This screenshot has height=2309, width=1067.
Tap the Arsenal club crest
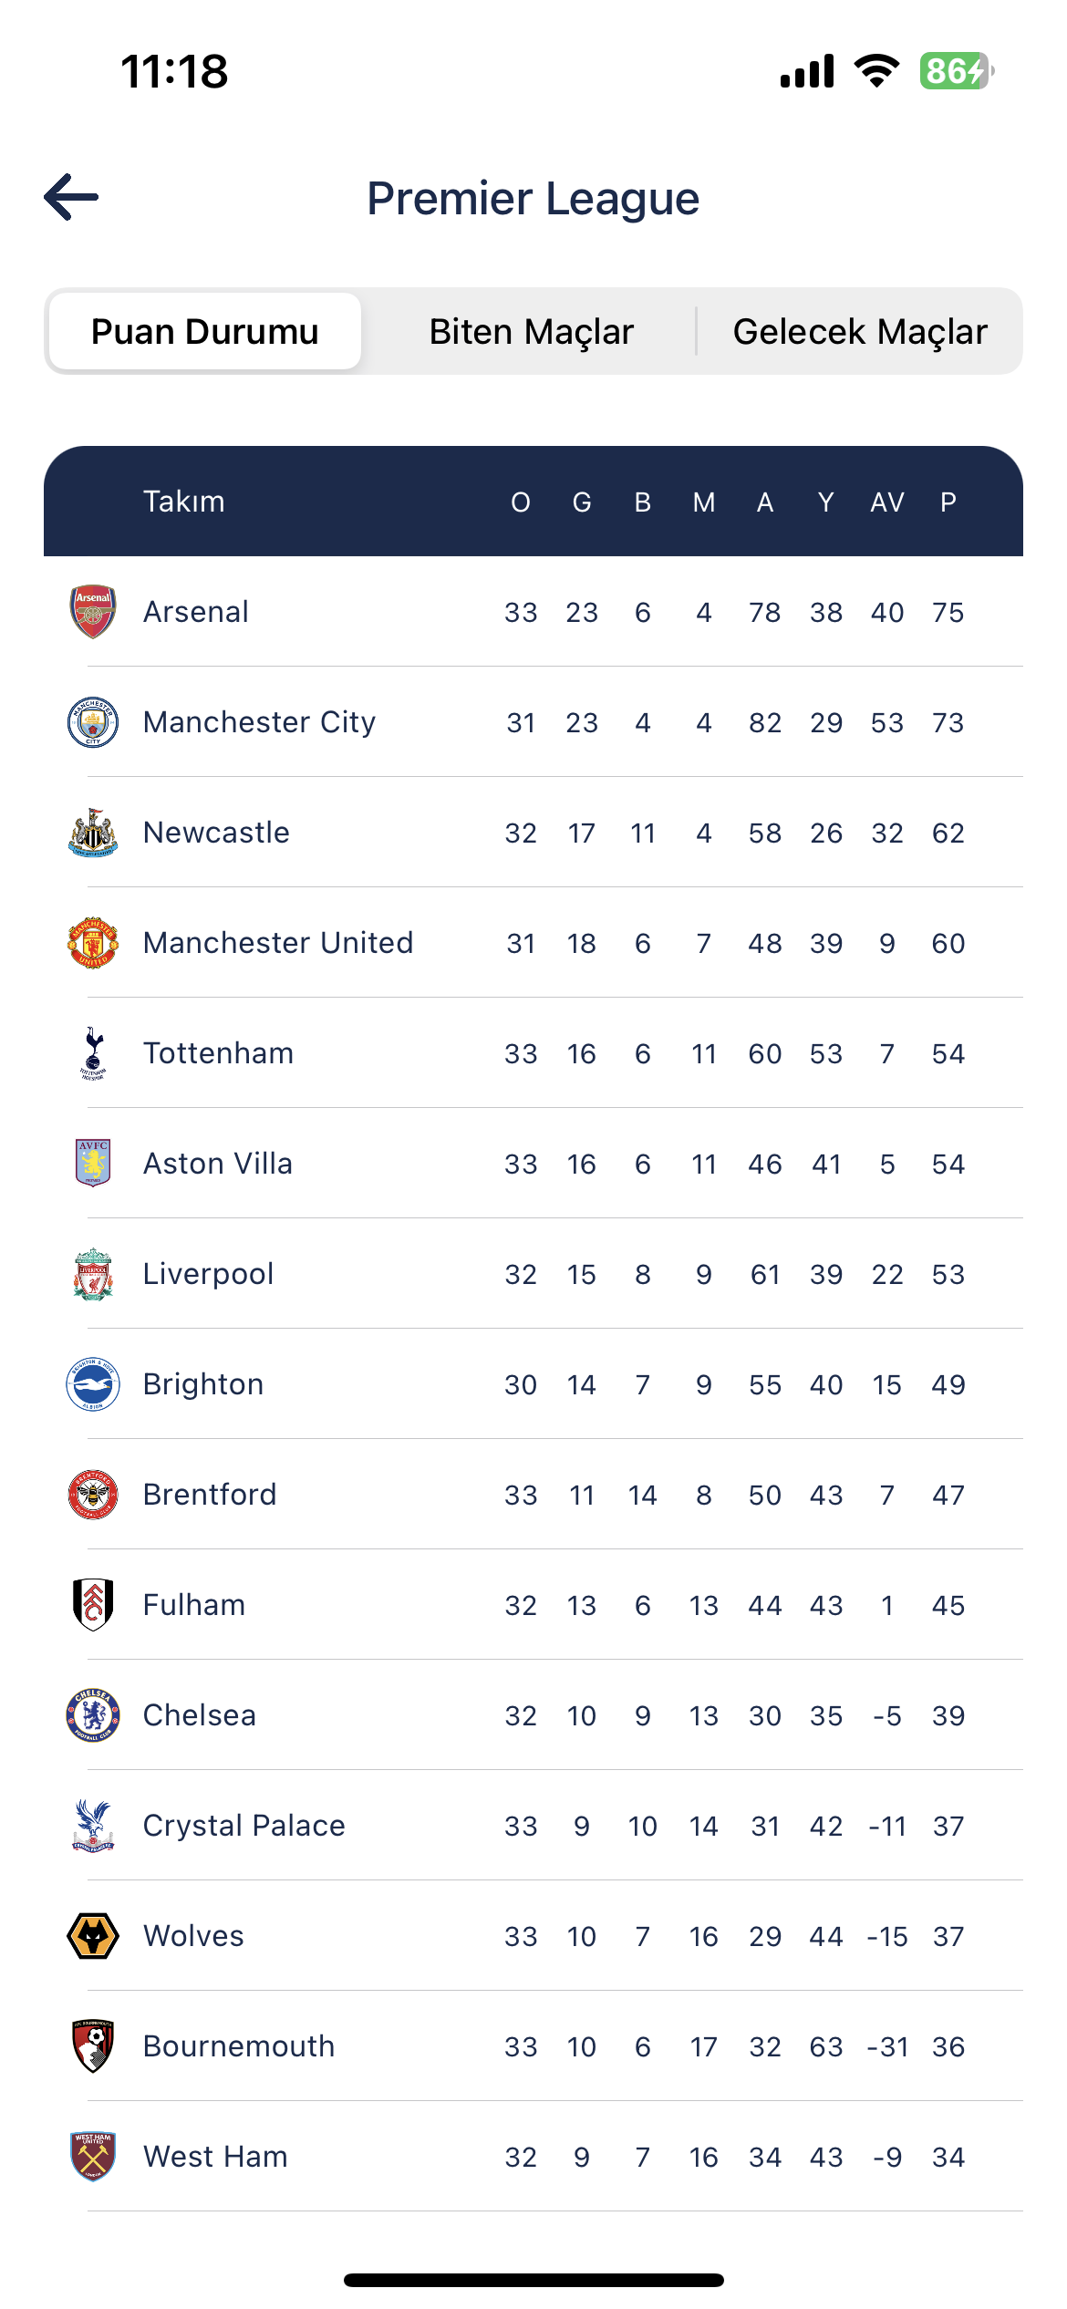click(x=93, y=612)
